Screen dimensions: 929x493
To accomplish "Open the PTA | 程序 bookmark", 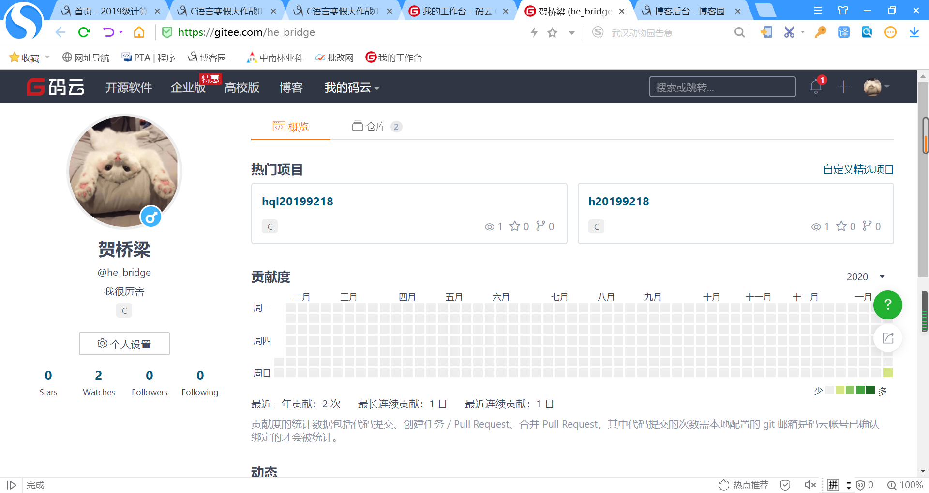I will [148, 58].
